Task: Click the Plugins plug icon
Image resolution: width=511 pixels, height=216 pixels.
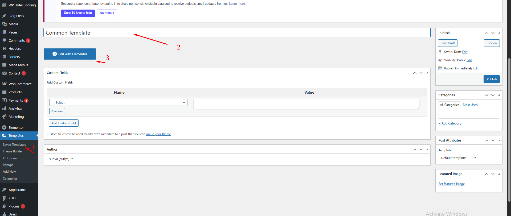Action: 4,206
